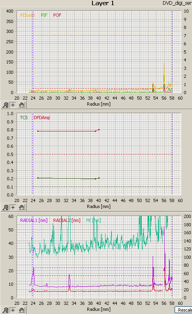The height and width of the screenshot is (314, 192).
Task: Select pan hand tool under TCS chart
Action: click(21, 207)
